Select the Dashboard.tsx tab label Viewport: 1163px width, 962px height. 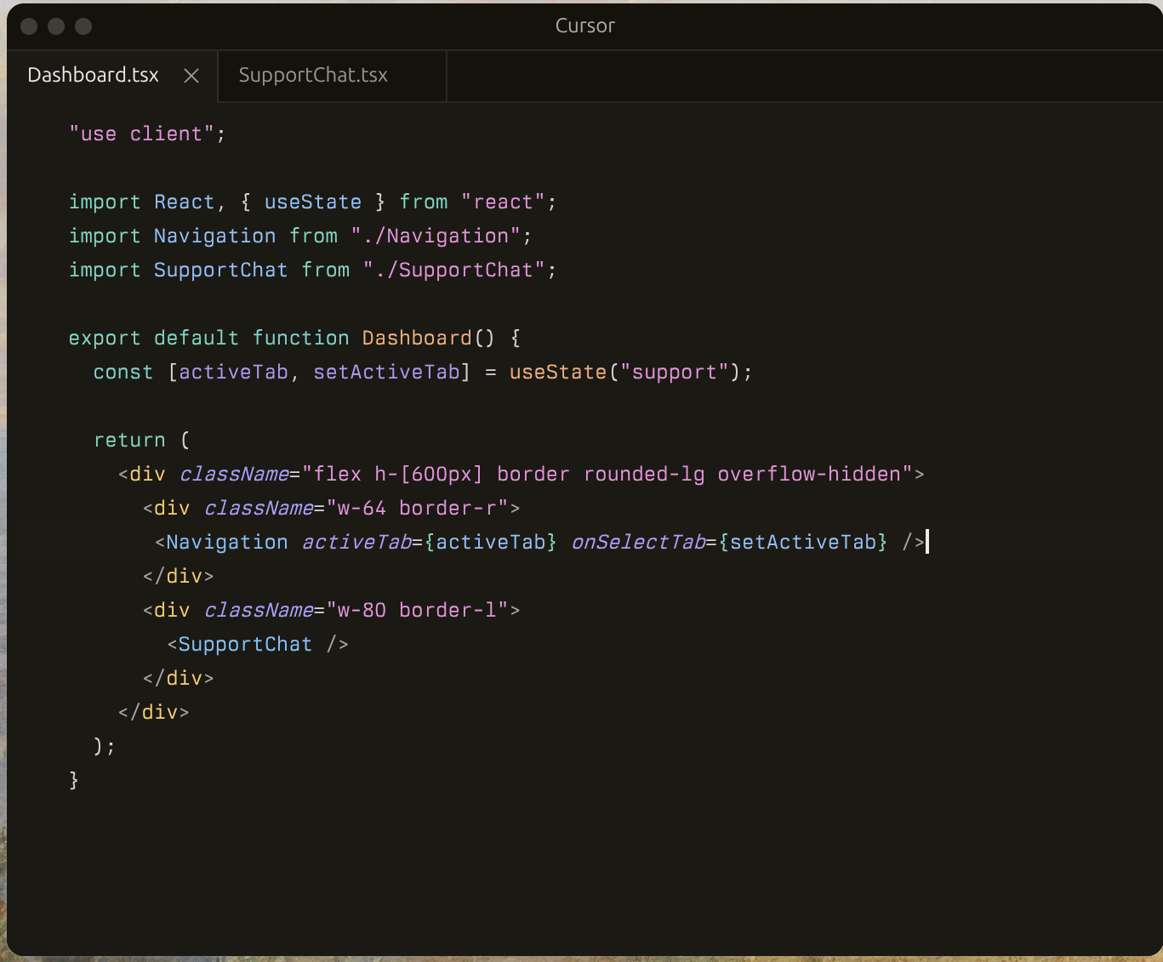tap(94, 76)
